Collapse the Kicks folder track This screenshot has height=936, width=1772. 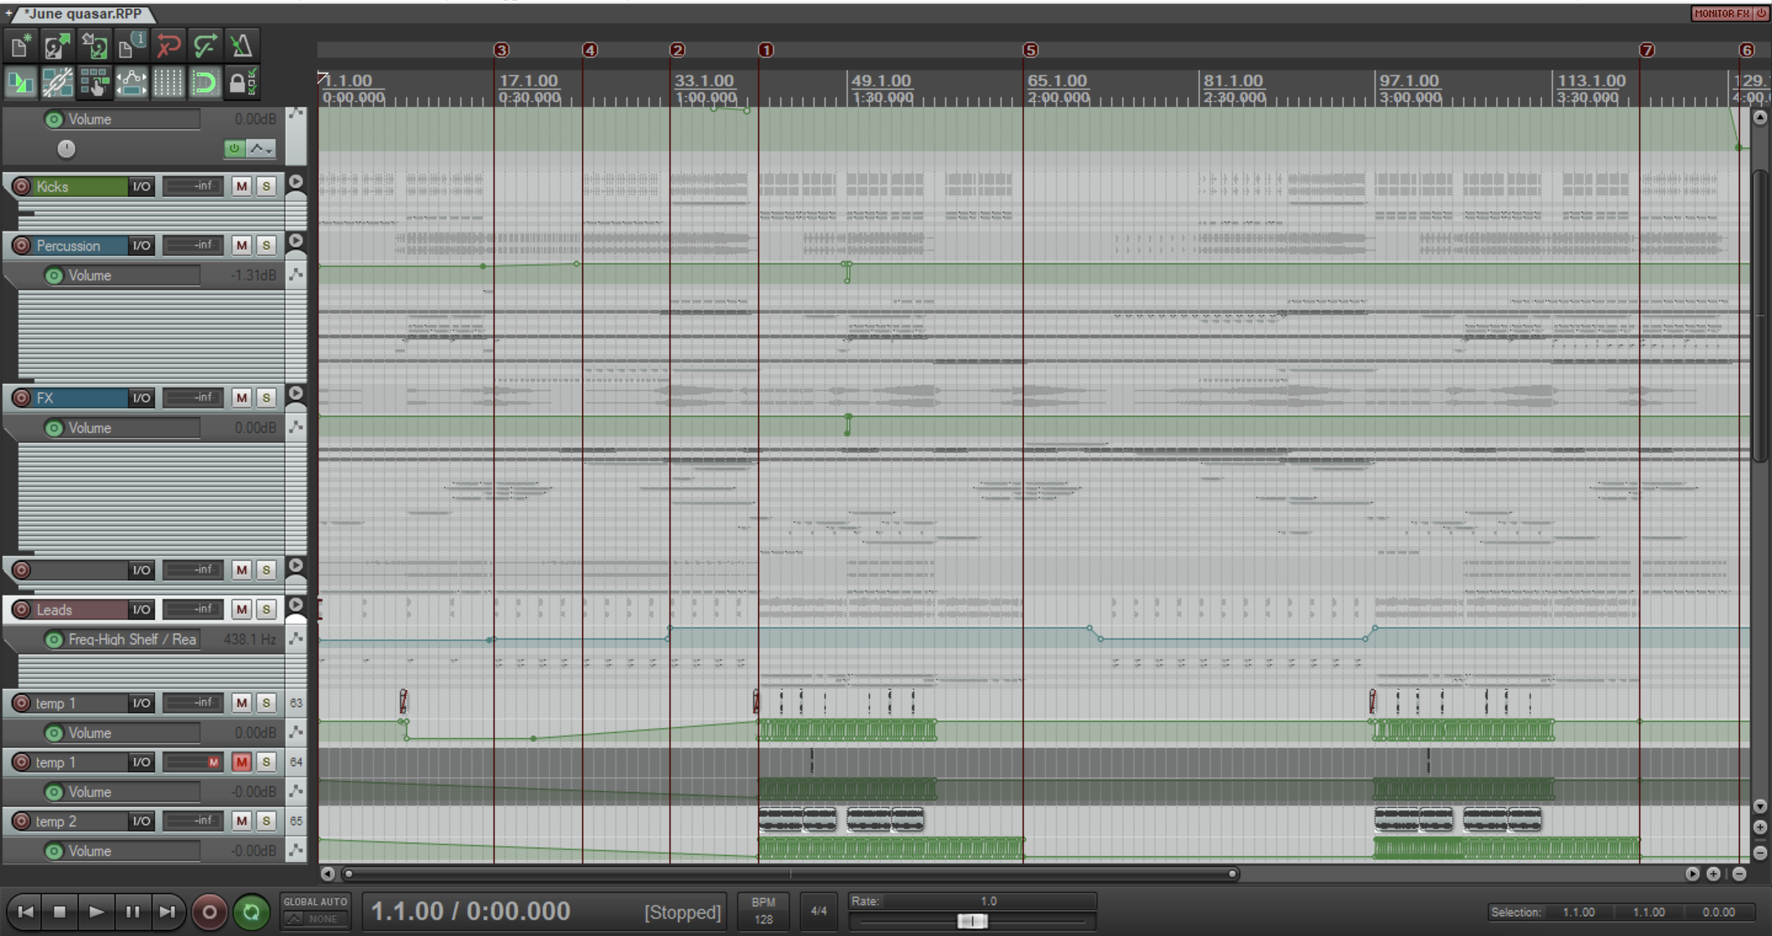point(296,181)
